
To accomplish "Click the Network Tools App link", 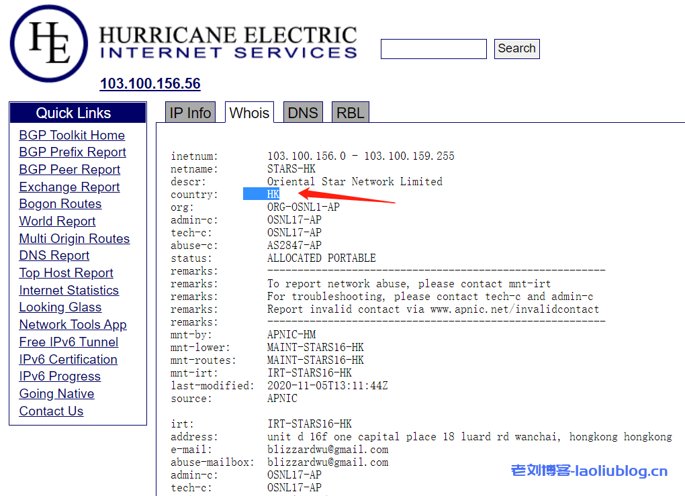I will [x=73, y=325].
